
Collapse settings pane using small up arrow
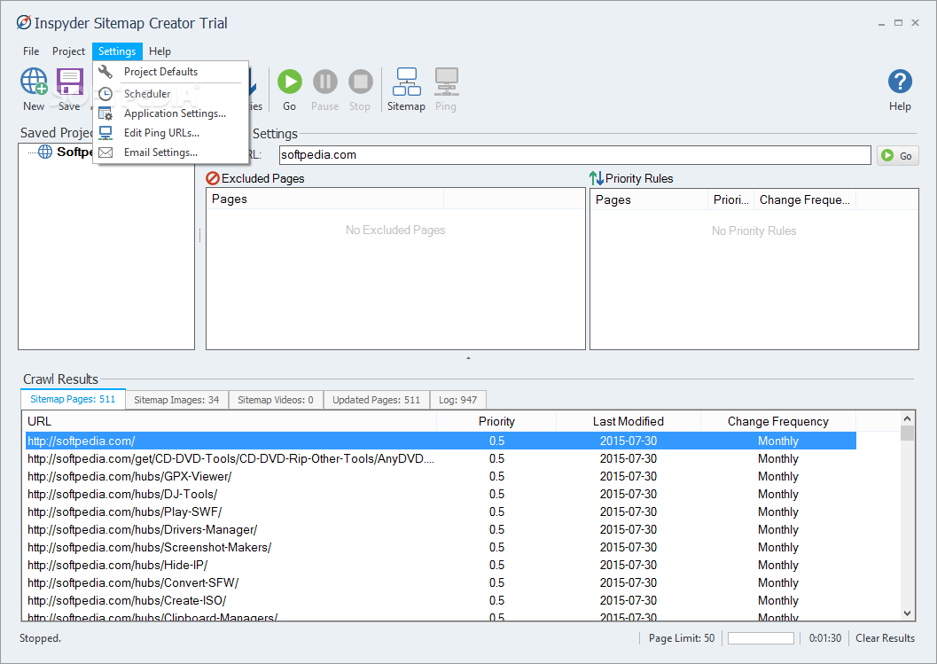(468, 358)
